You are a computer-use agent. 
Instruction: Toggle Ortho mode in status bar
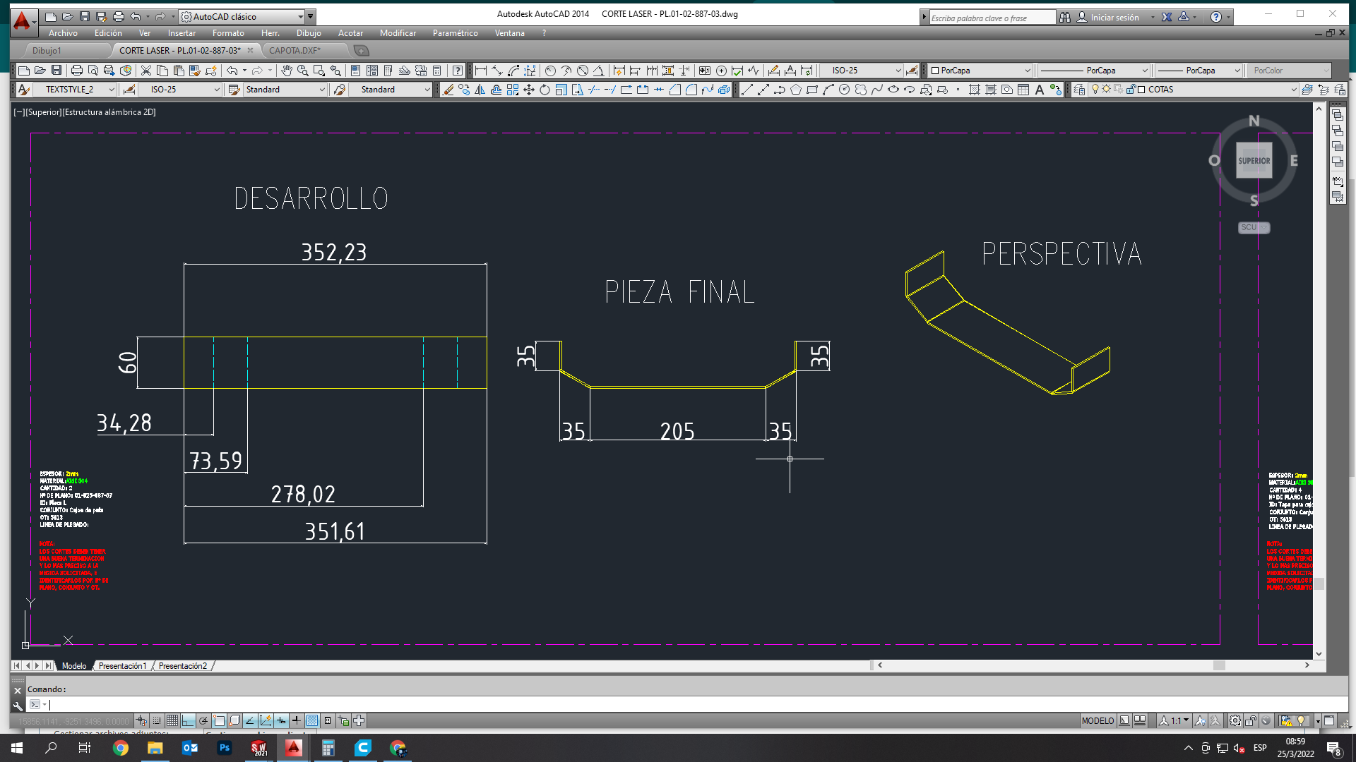(x=188, y=720)
